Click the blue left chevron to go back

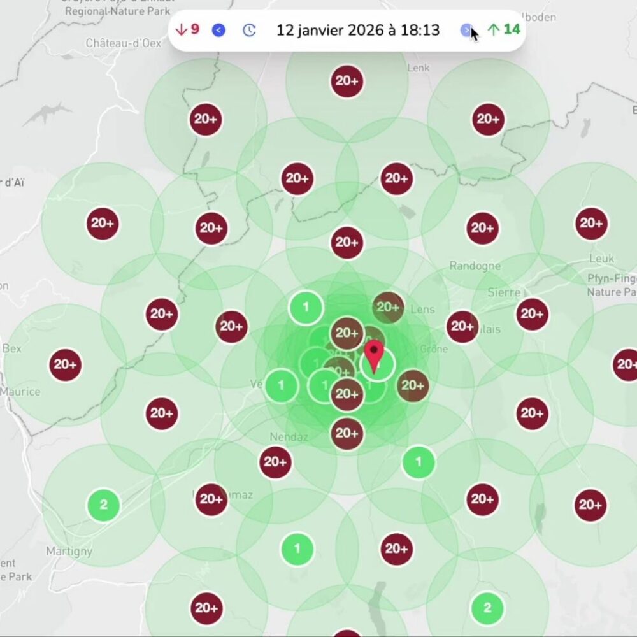[218, 29]
